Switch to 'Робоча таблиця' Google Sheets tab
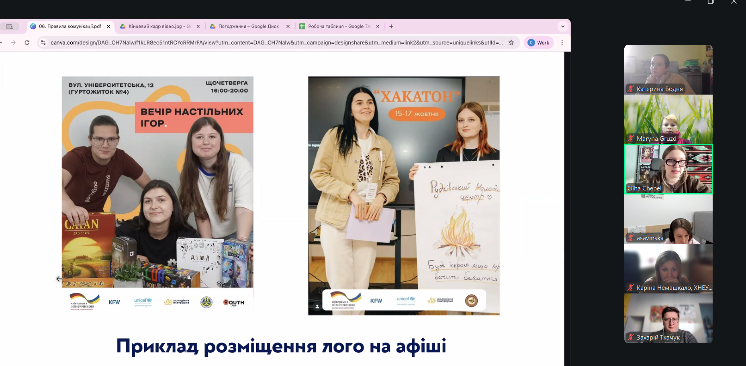Image resolution: width=746 pixels, height=366 pixels. coord(338,26)
